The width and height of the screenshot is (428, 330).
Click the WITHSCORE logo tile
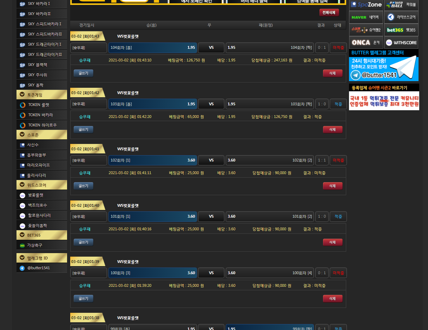(401, 42)
